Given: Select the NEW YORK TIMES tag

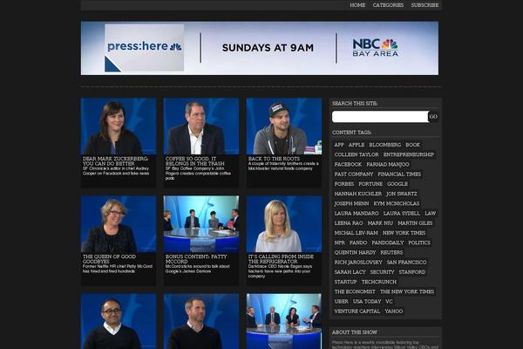Looking at the screenshot, I should (x=404, y=233).
